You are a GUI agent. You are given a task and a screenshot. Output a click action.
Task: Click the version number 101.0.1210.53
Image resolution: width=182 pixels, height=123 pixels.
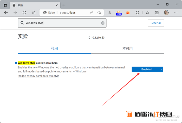[x=96, y=38]
